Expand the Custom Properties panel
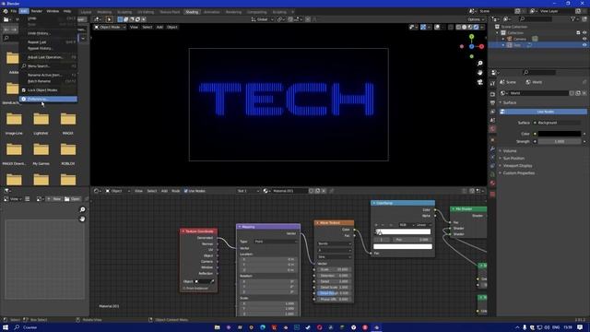 pyautogui.click(x=518, y=173)
